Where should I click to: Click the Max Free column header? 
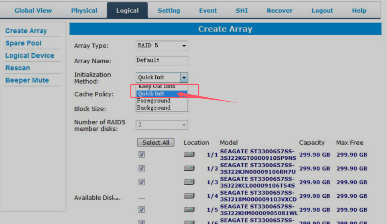350,142
